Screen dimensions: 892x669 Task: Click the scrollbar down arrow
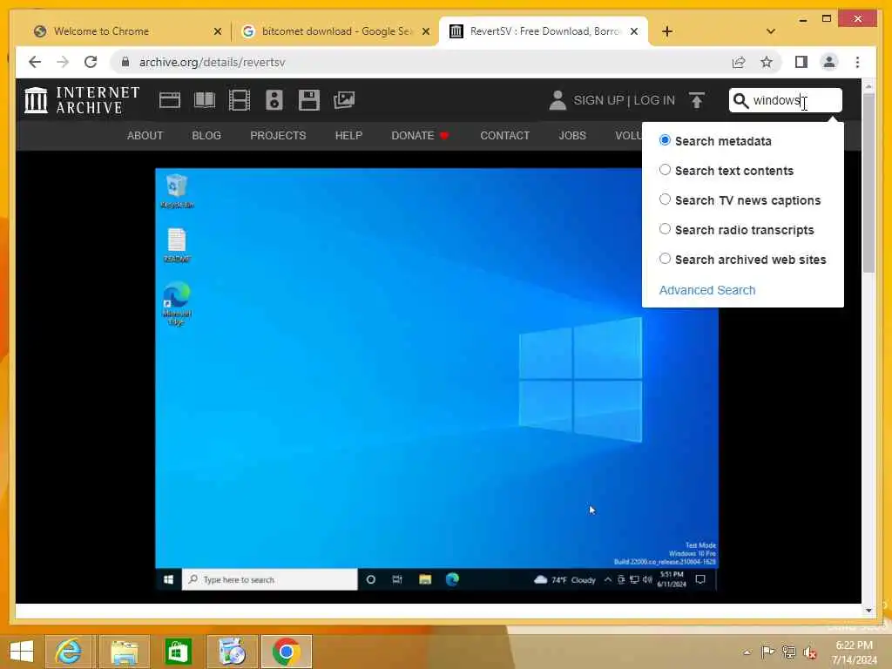(868, 611)
